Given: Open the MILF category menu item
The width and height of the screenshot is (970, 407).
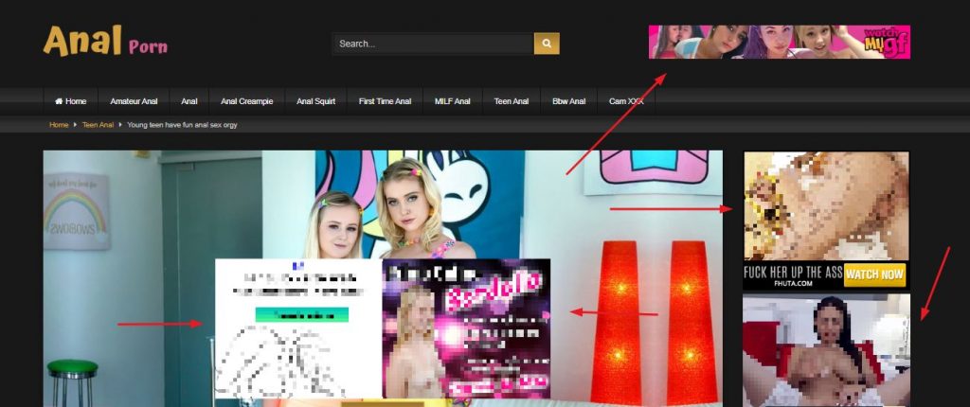Looking at the screenshot, I should coord(452,101).
